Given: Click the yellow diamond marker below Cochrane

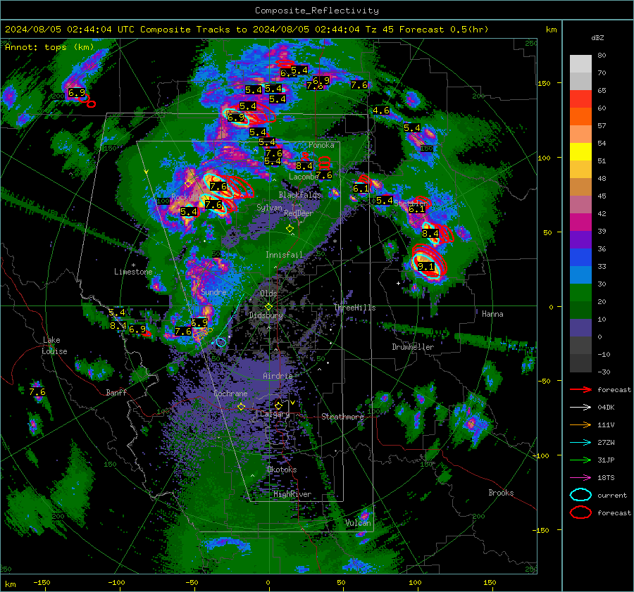Looking at the screenshot, I should (x=241, y=407).
